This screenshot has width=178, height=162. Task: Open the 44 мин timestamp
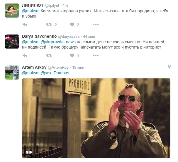tap(89, 37)
